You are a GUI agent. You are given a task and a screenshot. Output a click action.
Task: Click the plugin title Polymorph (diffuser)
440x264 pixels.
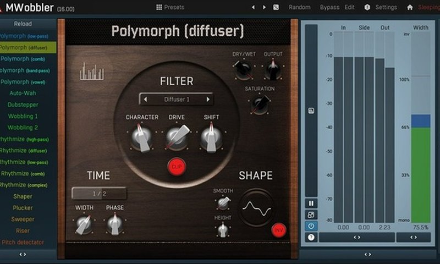[x=177, y=31]
